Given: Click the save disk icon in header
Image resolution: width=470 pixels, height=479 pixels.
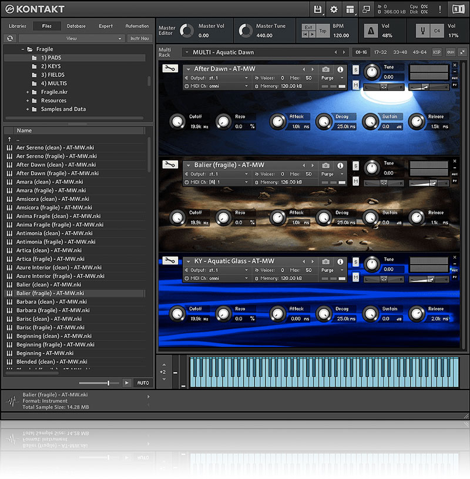Looking at the screenshot, I should (318, 9).
